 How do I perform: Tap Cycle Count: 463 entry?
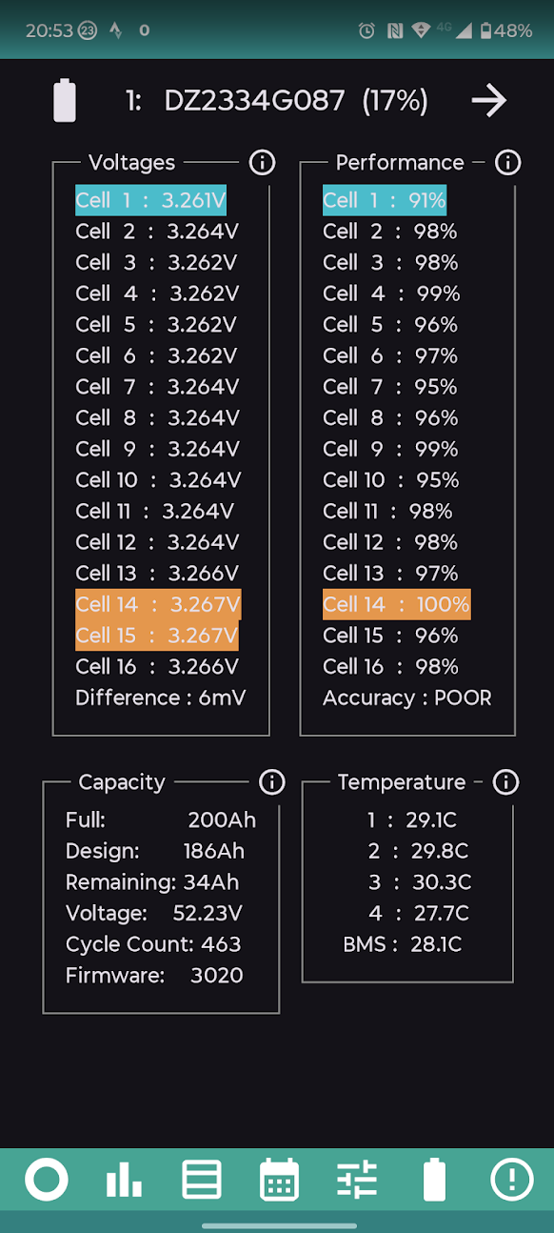pyautogui.click(x=153, y=944)
